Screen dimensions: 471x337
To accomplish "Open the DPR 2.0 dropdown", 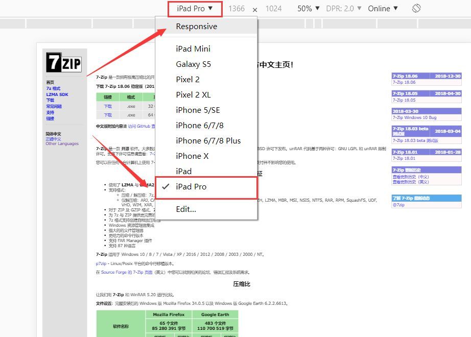I will pyautogui.click(x=343, y=8).
